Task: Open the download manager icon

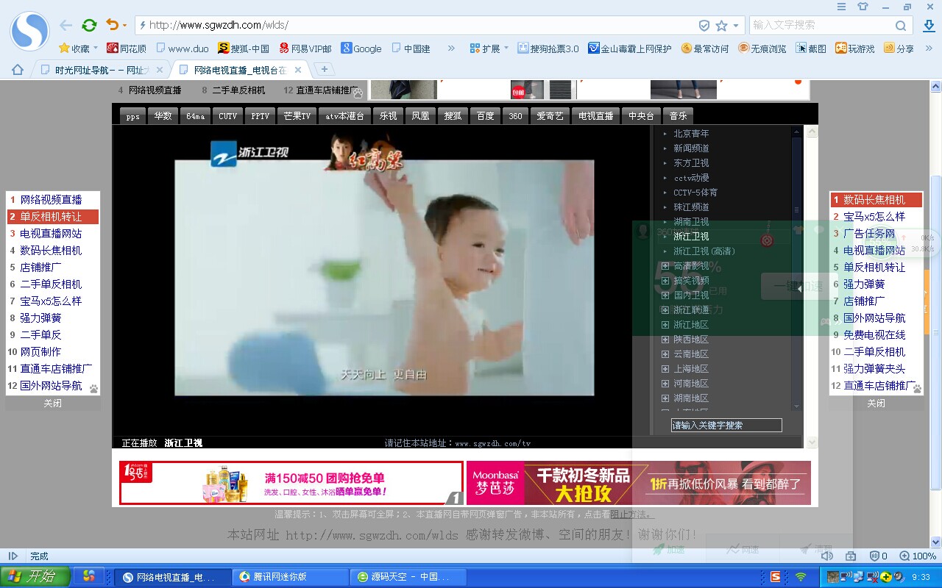Action: (929, 26)
